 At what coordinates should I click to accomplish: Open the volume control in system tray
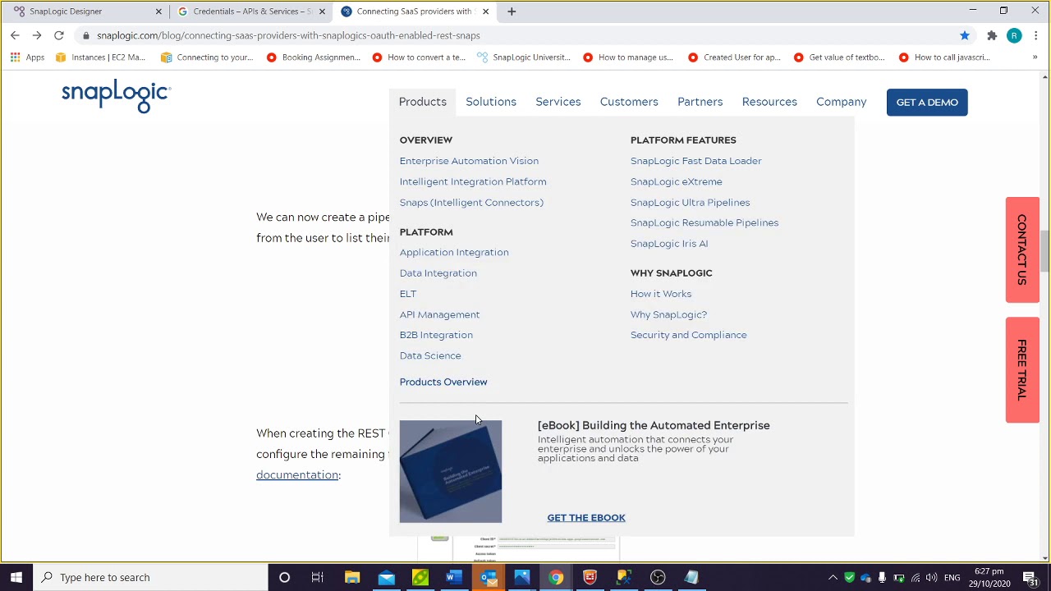tap(931, 577)
